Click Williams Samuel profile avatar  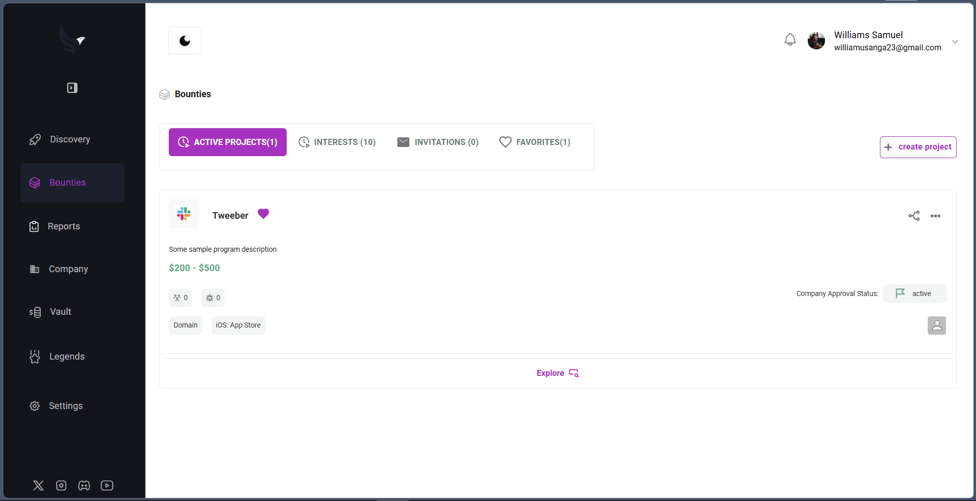click(816, 41)
